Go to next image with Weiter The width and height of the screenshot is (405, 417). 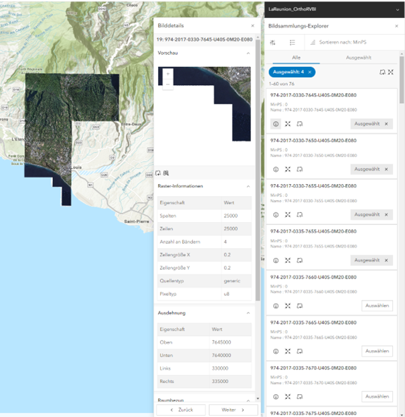point(233,410)
